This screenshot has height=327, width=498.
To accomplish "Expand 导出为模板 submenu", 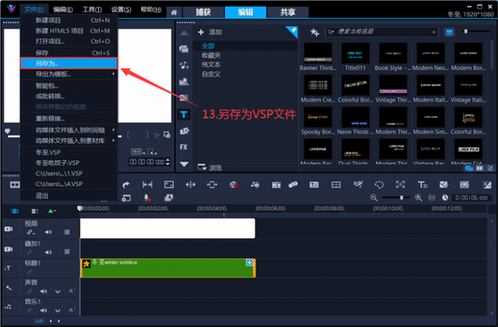I will click(66, 74).
